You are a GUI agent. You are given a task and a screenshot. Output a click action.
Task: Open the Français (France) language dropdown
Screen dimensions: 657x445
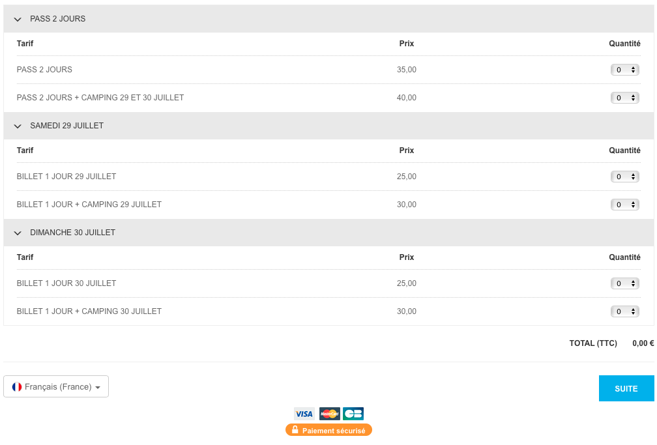click(x=56, y=387)
